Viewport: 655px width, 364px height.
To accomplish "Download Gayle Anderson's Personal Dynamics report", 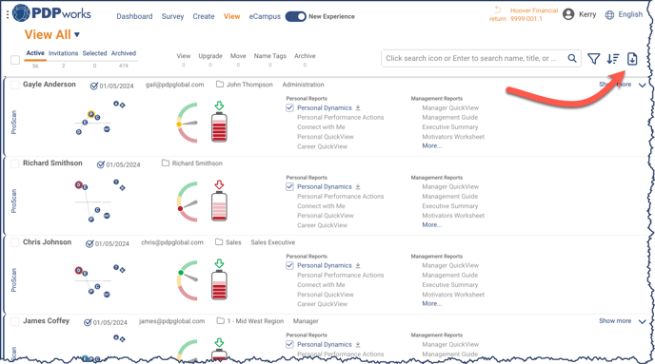I will click(x=358, y=108).
